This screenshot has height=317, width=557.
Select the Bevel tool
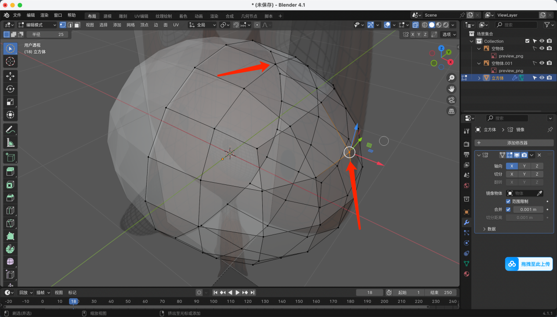pos(10,198)
